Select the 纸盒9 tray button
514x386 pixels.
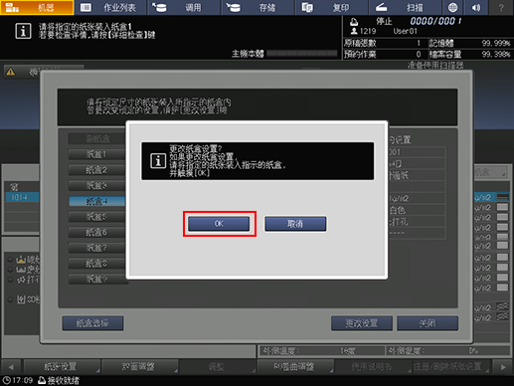(x=96, y=280)
